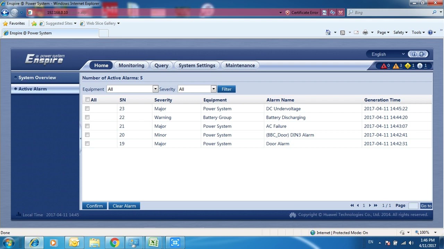Go to last page arrow in pager
Viewport: 444px width, 249px height.
coord(375,205)
